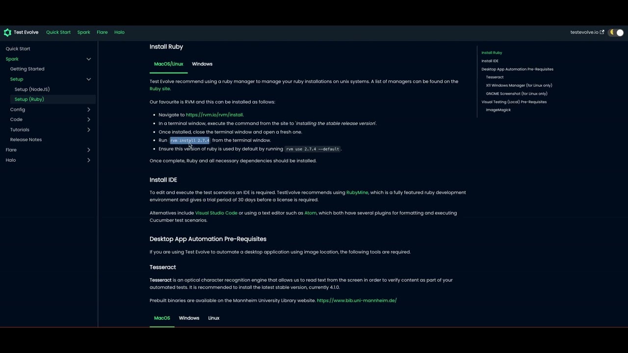Open the Atom link
628x353 pixels.
[311, 213]
